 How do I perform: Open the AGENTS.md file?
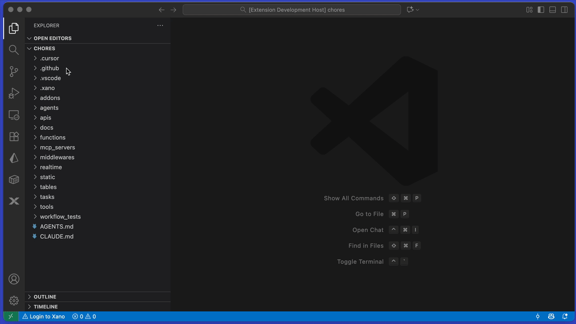98,227
